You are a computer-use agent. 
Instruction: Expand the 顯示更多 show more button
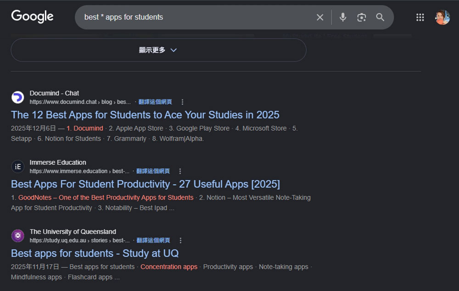pyautogui.click(x=158, y=50)
